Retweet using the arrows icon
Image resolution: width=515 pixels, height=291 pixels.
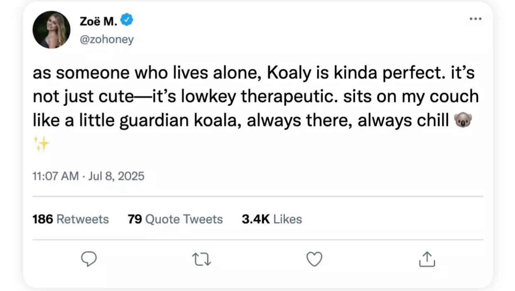pyautogui.click(x=202, y=259)
